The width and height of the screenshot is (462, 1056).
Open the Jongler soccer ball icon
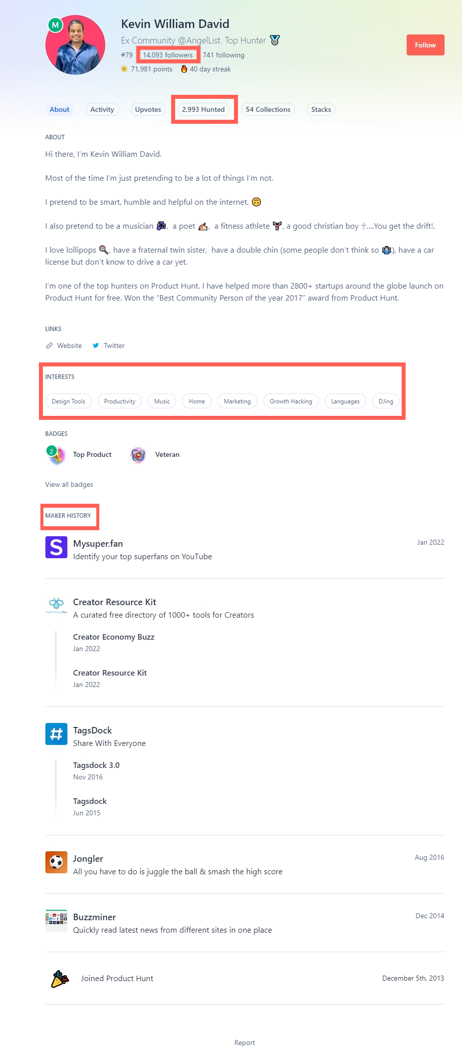[56, 862]
